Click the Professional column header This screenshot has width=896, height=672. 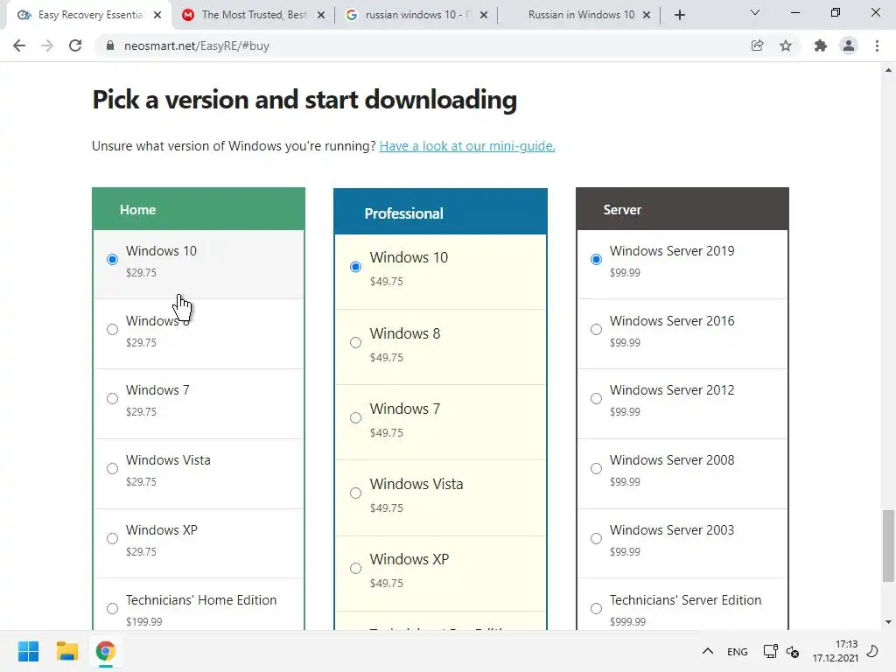(440, 212)
